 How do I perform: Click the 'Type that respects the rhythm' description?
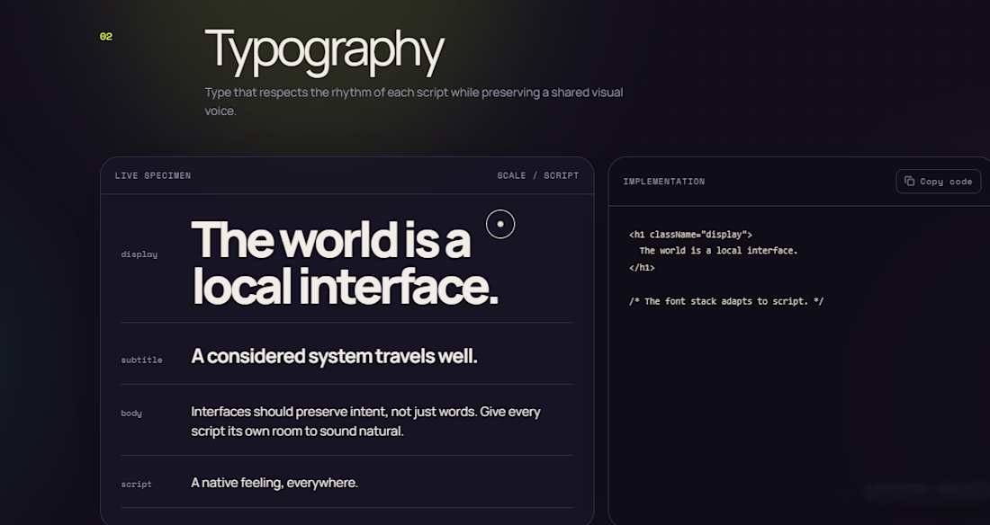click(x=414, y=102)
